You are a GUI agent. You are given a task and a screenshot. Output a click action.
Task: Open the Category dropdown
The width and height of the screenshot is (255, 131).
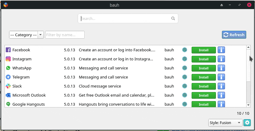[x=26, y=35]
